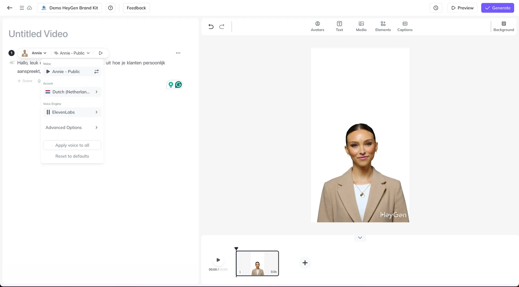Open the Captions panel

(x=405, y=26)
